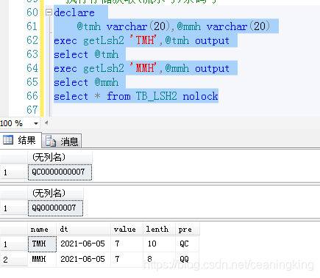Viewport: 320px width, 278px height.
Task: Collapse the declare code block at line 60
Action: [x=49, y=12]
